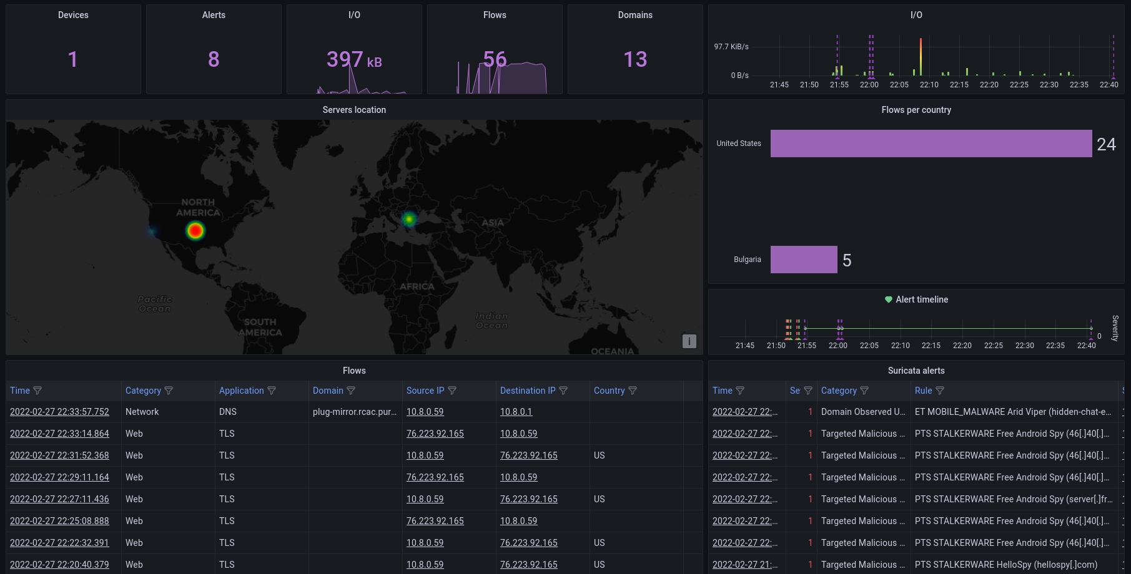
Task: Select the United States bar in Flows per country
Action: (x=931, y=143)
